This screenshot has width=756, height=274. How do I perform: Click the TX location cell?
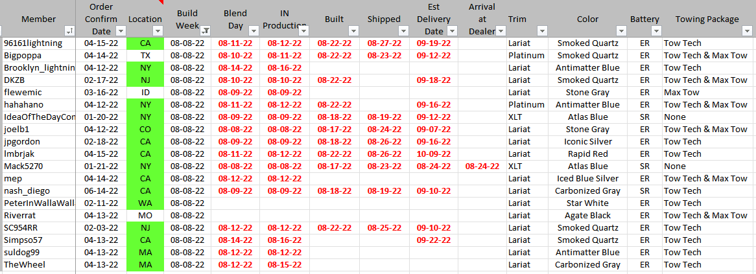click(x=145, y=56)
